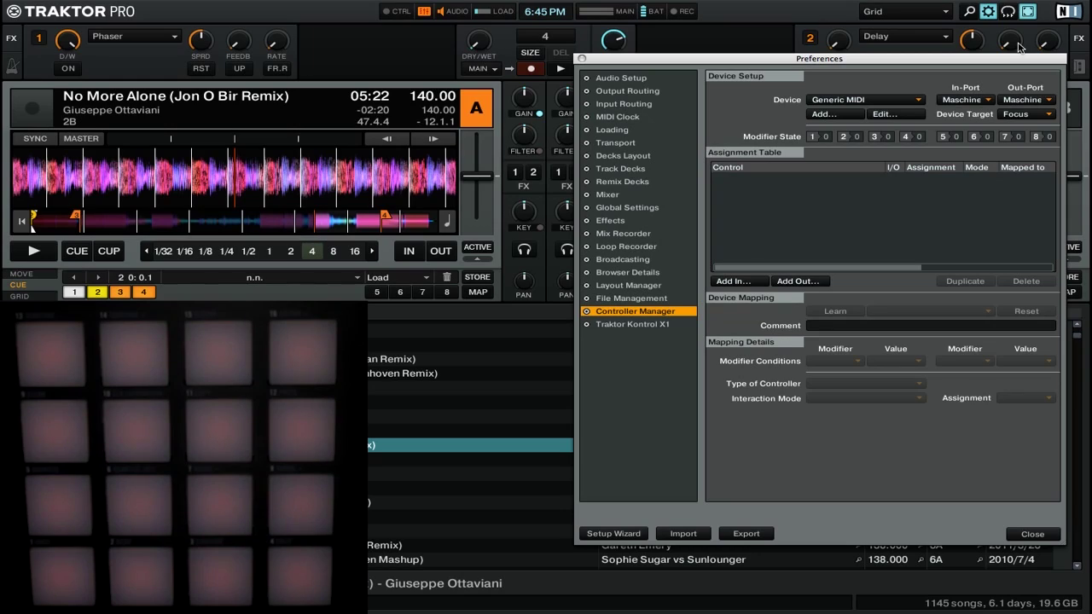Image resolution: width=1092 pixels, height=614 pixels.
Task: Click deck A cover art placeholder
Action: coord(32,108)
